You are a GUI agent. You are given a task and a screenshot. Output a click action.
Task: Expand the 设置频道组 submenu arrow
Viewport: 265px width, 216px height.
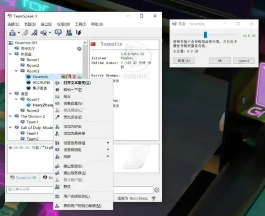point(108,150)
